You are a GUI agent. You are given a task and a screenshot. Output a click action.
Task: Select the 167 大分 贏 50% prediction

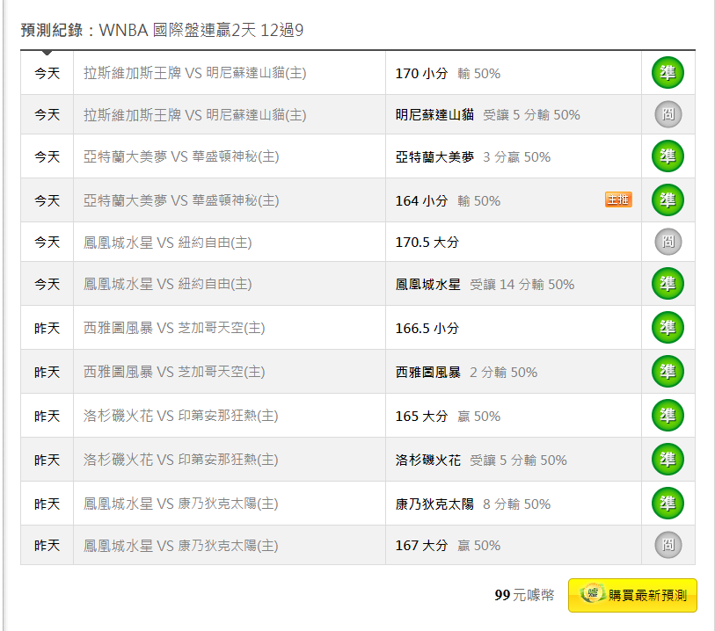[x=448, y=546]
